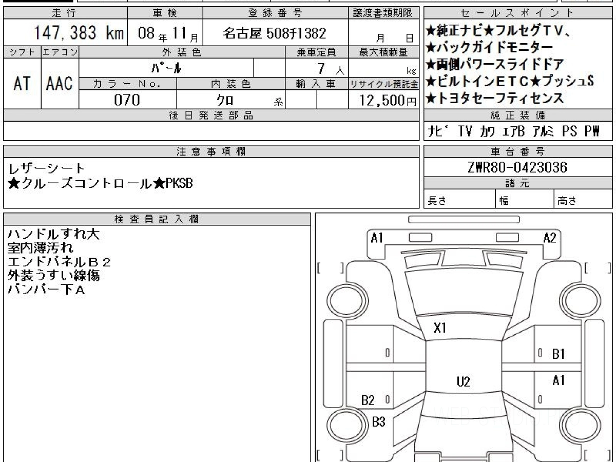Select the exterior color パール
This screenshot has height=462, width=616.
167,68
